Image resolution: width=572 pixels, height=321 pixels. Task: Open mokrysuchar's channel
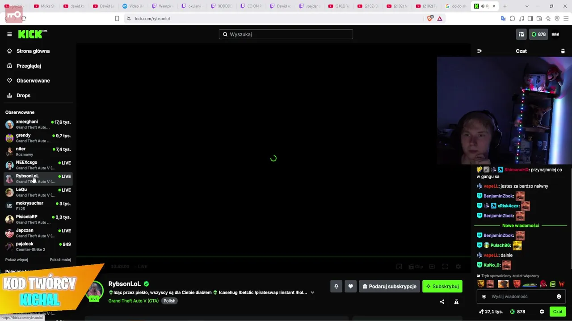[x=38, y=206]
